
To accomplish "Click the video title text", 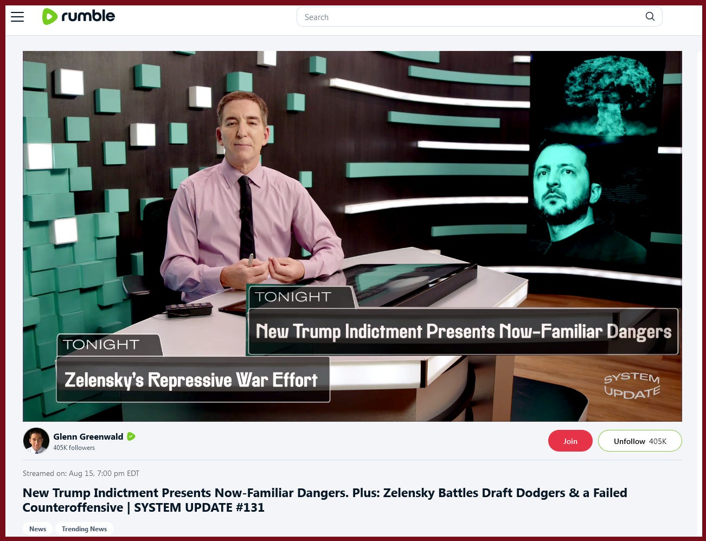I will pyautogui.click(x=325, y=500).
